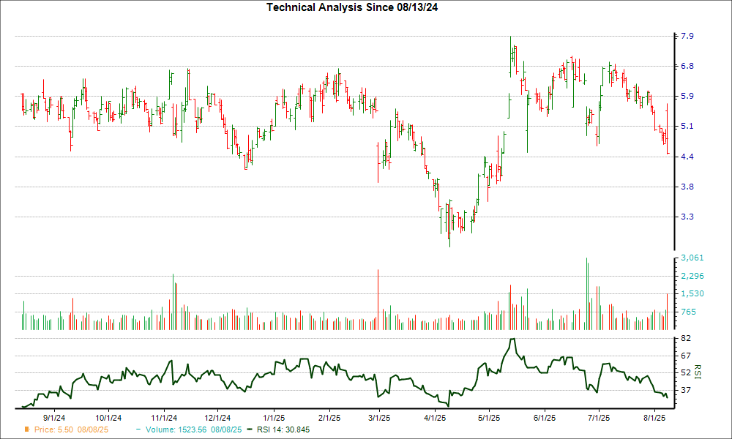
Task: Click the orange Price legend marker
Action: coord(27,429)
